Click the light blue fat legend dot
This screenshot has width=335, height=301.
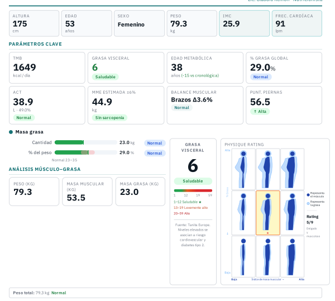pyautogui.click(x=308, y=203)
